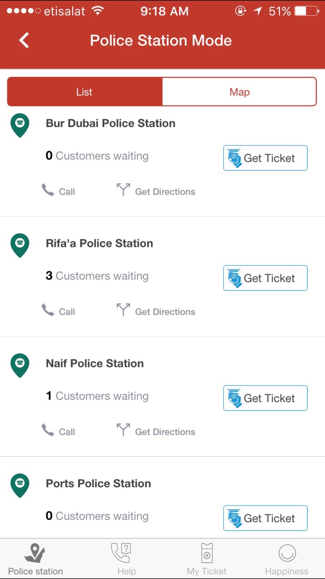This screenshot has width=325, height=579.
Task: Tap phone icon for Rifa'a Police Station
Action: [48, 310]
